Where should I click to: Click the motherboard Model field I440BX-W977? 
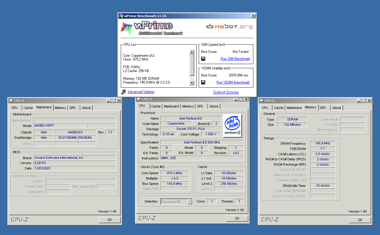[60, 126]
